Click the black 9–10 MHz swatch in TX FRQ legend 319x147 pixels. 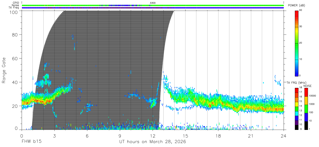297,127
